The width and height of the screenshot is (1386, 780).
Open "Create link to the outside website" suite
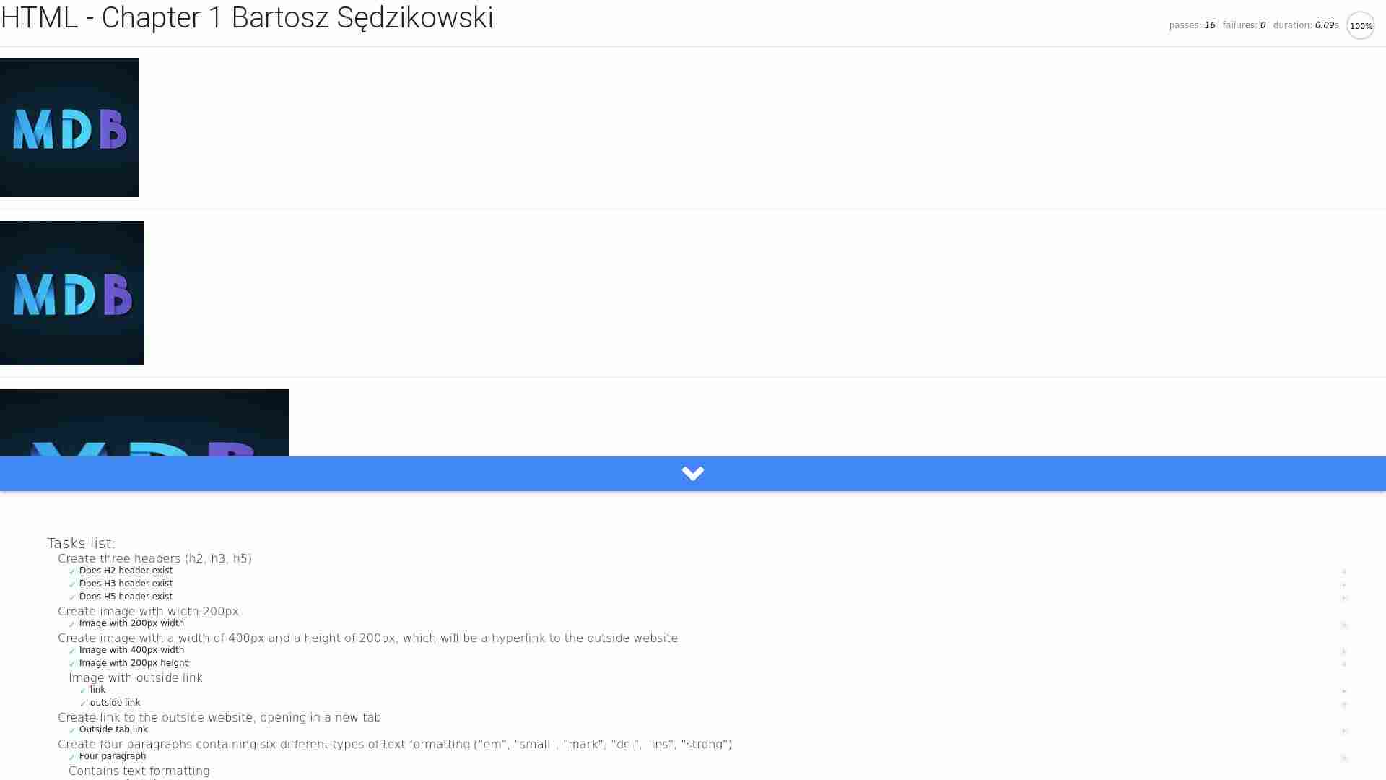click(219, 718)
